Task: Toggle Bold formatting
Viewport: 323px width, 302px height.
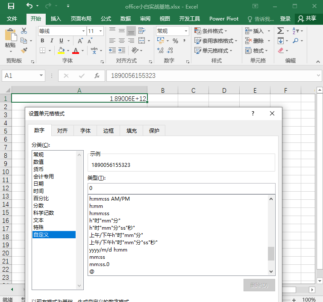Action: 42,41
